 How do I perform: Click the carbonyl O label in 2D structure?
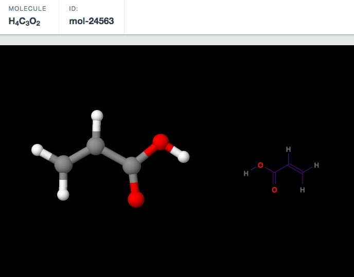pyautogui.click(x=274, y=190)
